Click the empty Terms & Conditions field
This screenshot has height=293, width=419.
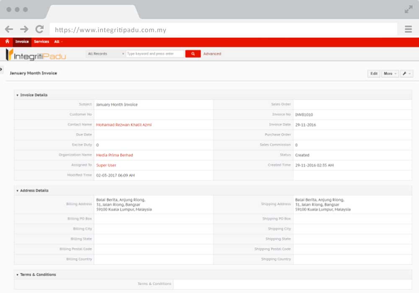pyautogui.click(x=292, y=284)
